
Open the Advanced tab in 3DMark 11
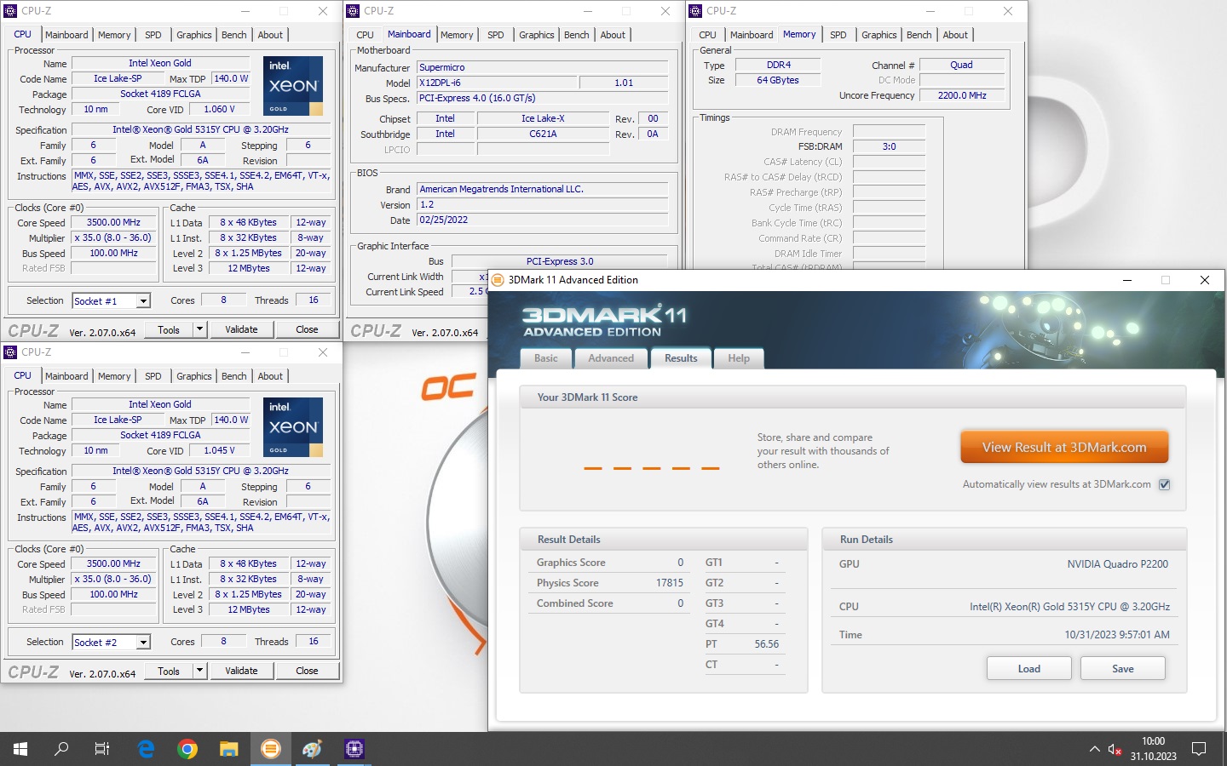[611, 358]
